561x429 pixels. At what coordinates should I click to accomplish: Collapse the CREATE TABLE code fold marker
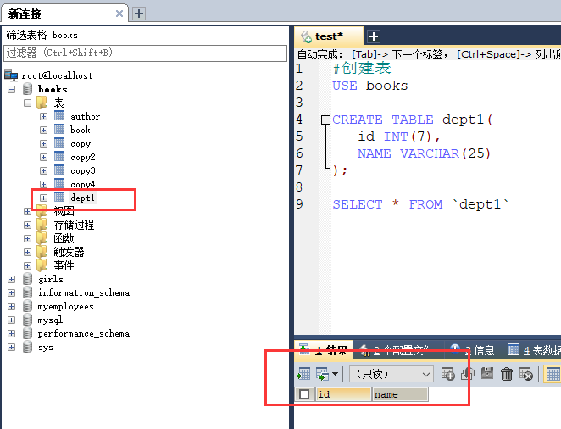tap(325, 120)
